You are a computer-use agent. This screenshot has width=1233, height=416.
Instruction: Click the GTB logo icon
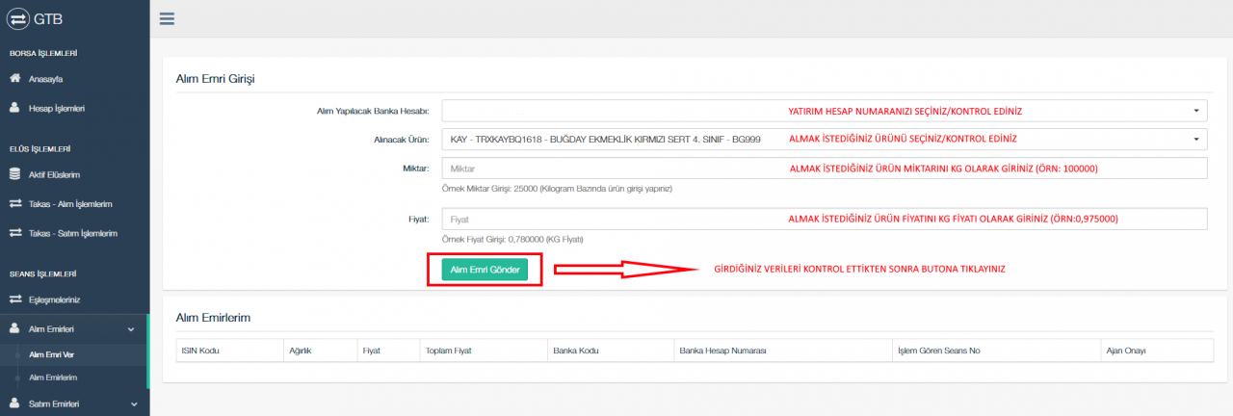coord(18,18)
